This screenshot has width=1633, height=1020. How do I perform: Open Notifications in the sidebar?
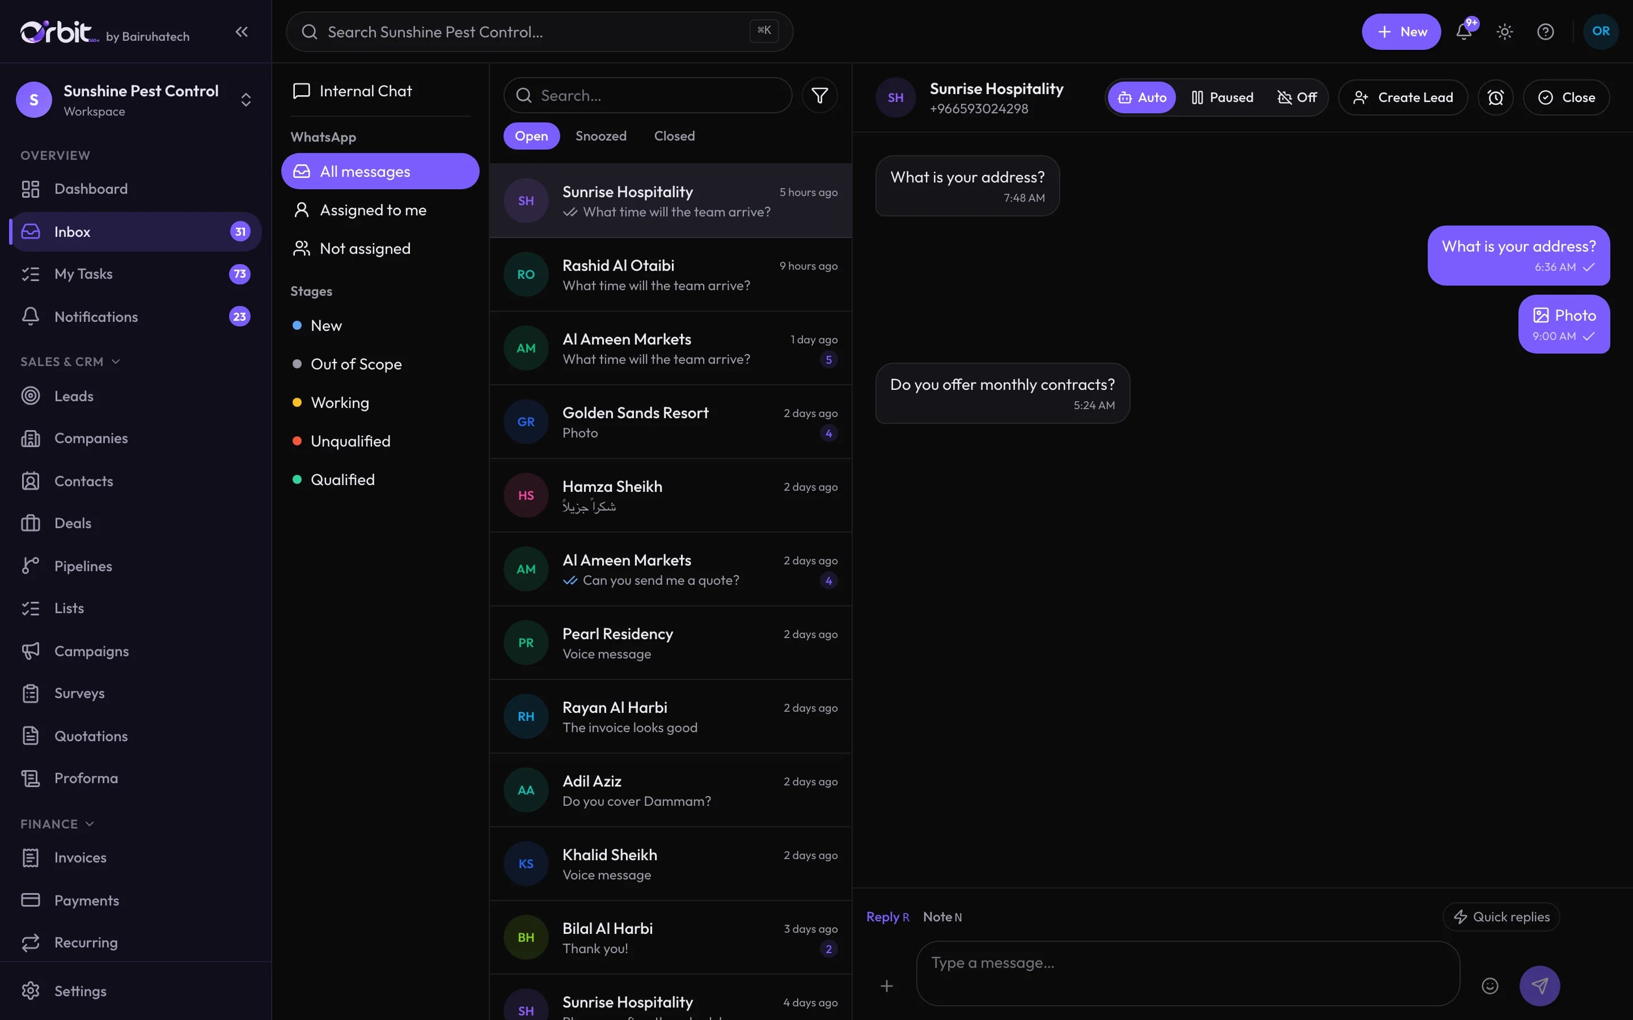point(136,316)
